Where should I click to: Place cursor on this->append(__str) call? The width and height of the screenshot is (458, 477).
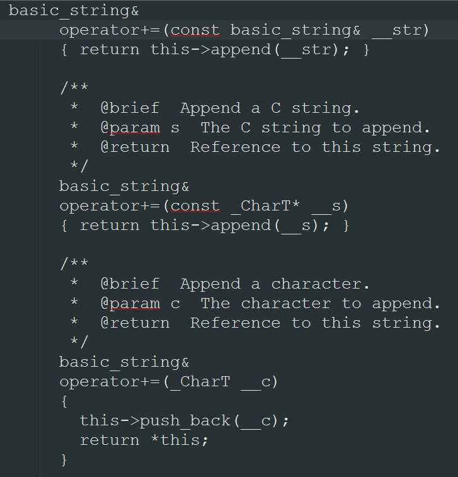pos(249,50)
